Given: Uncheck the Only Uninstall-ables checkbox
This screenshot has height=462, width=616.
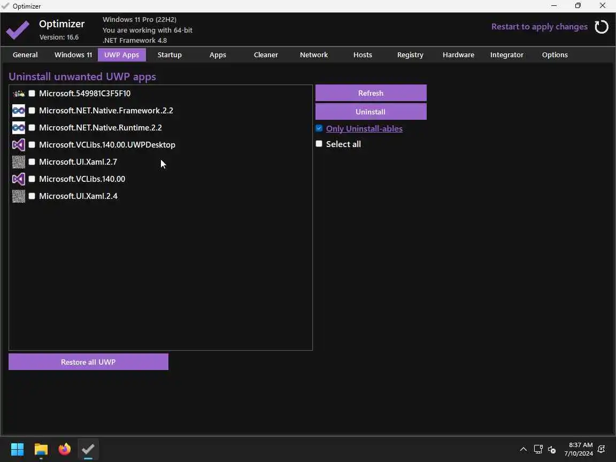Looking at the screenshot, I should (x=319, y=128).
